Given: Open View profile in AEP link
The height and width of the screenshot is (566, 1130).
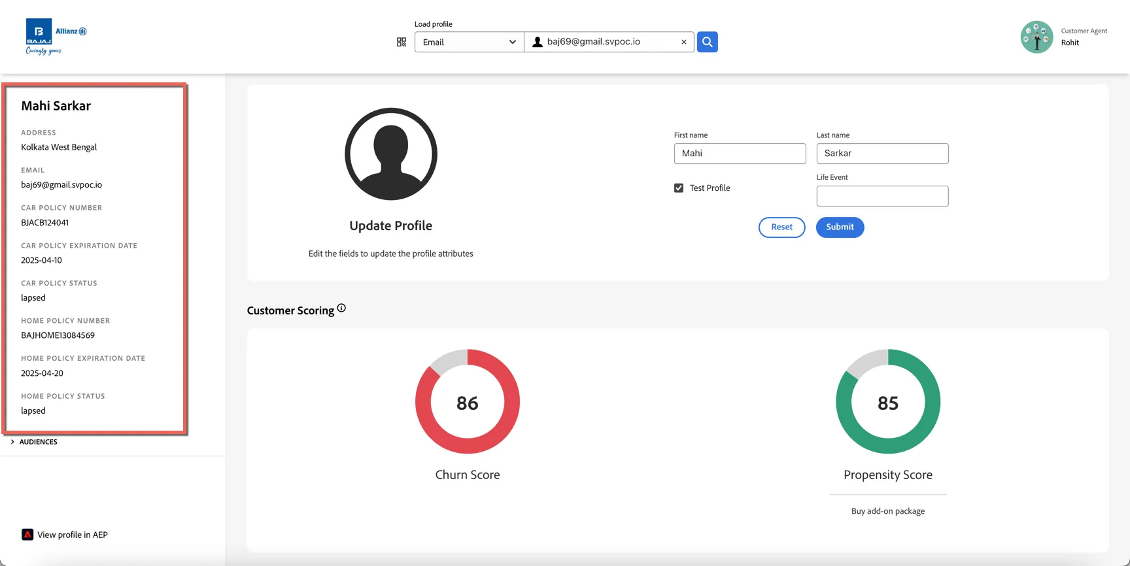Looking at the screenshot, I should (x=73, y=535).
